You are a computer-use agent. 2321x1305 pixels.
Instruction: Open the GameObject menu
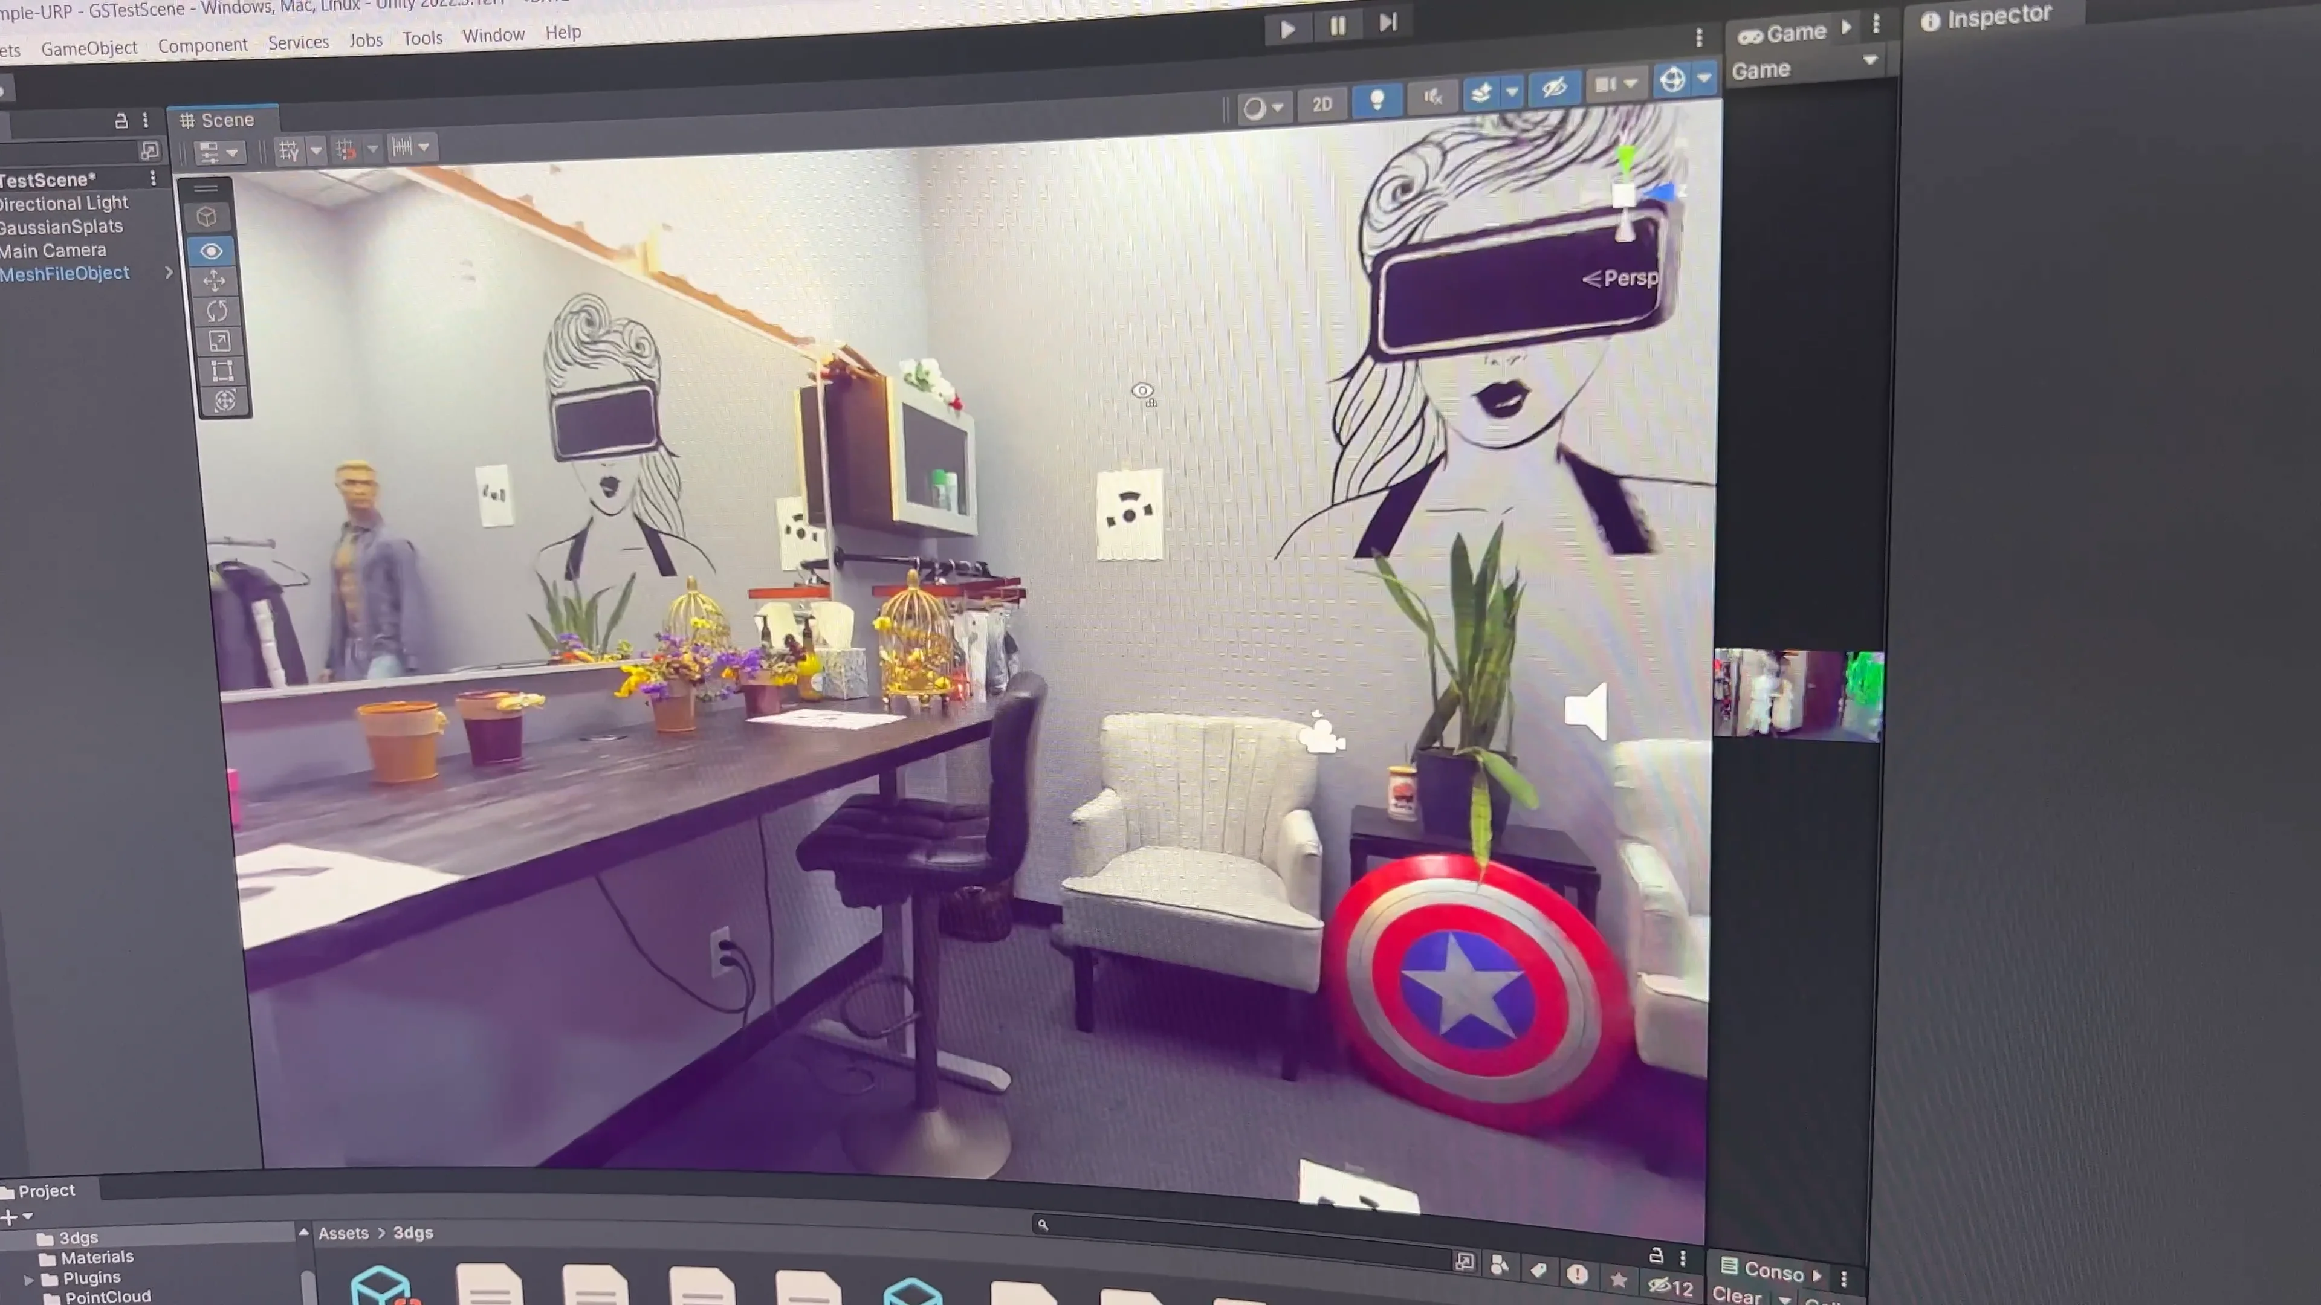89,48
